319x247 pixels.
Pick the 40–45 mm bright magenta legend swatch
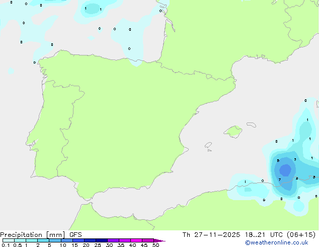point(136,240)
